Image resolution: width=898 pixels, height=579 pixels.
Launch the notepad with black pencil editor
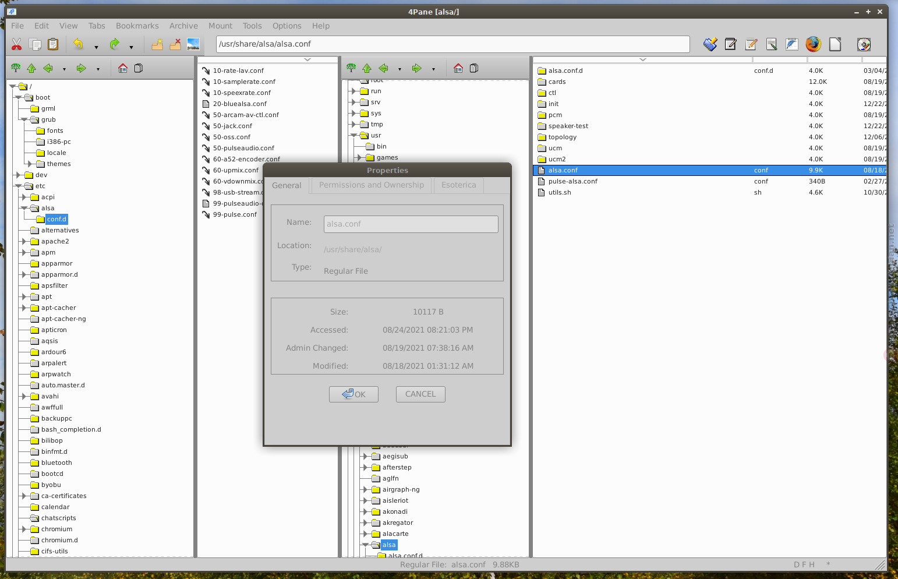pyautogui.click(x=731, y=44)
